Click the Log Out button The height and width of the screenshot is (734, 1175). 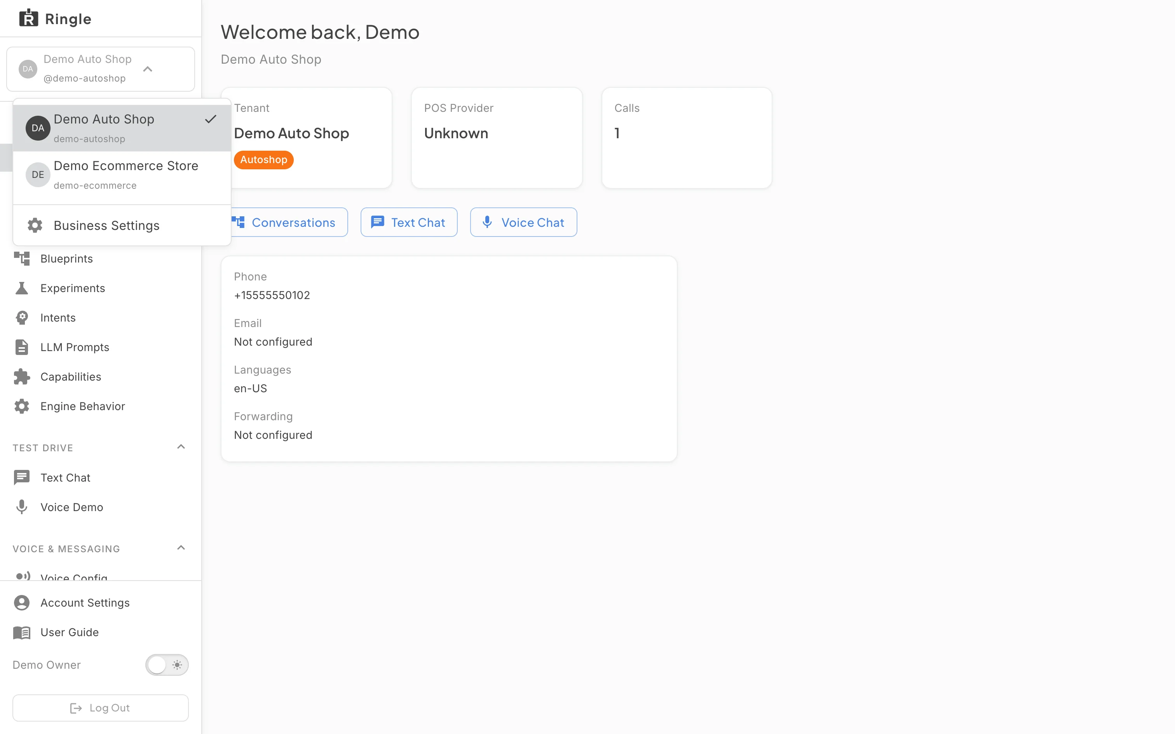point(101,708)
